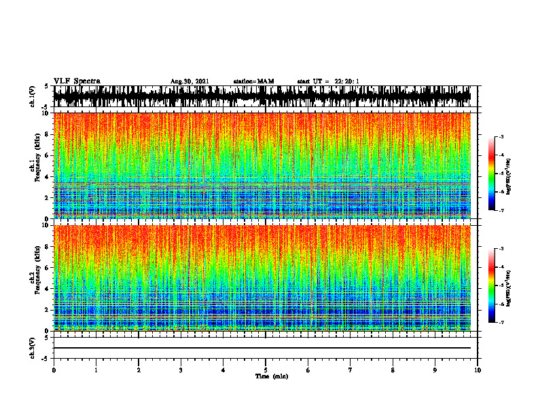Click the "VLF Spectra" plot title
This screenshot has width=538, height=415.
pos(77,81)
